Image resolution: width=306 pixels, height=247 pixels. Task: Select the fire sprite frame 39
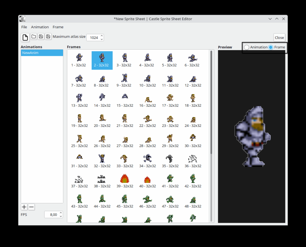click(x=125, y=181)
